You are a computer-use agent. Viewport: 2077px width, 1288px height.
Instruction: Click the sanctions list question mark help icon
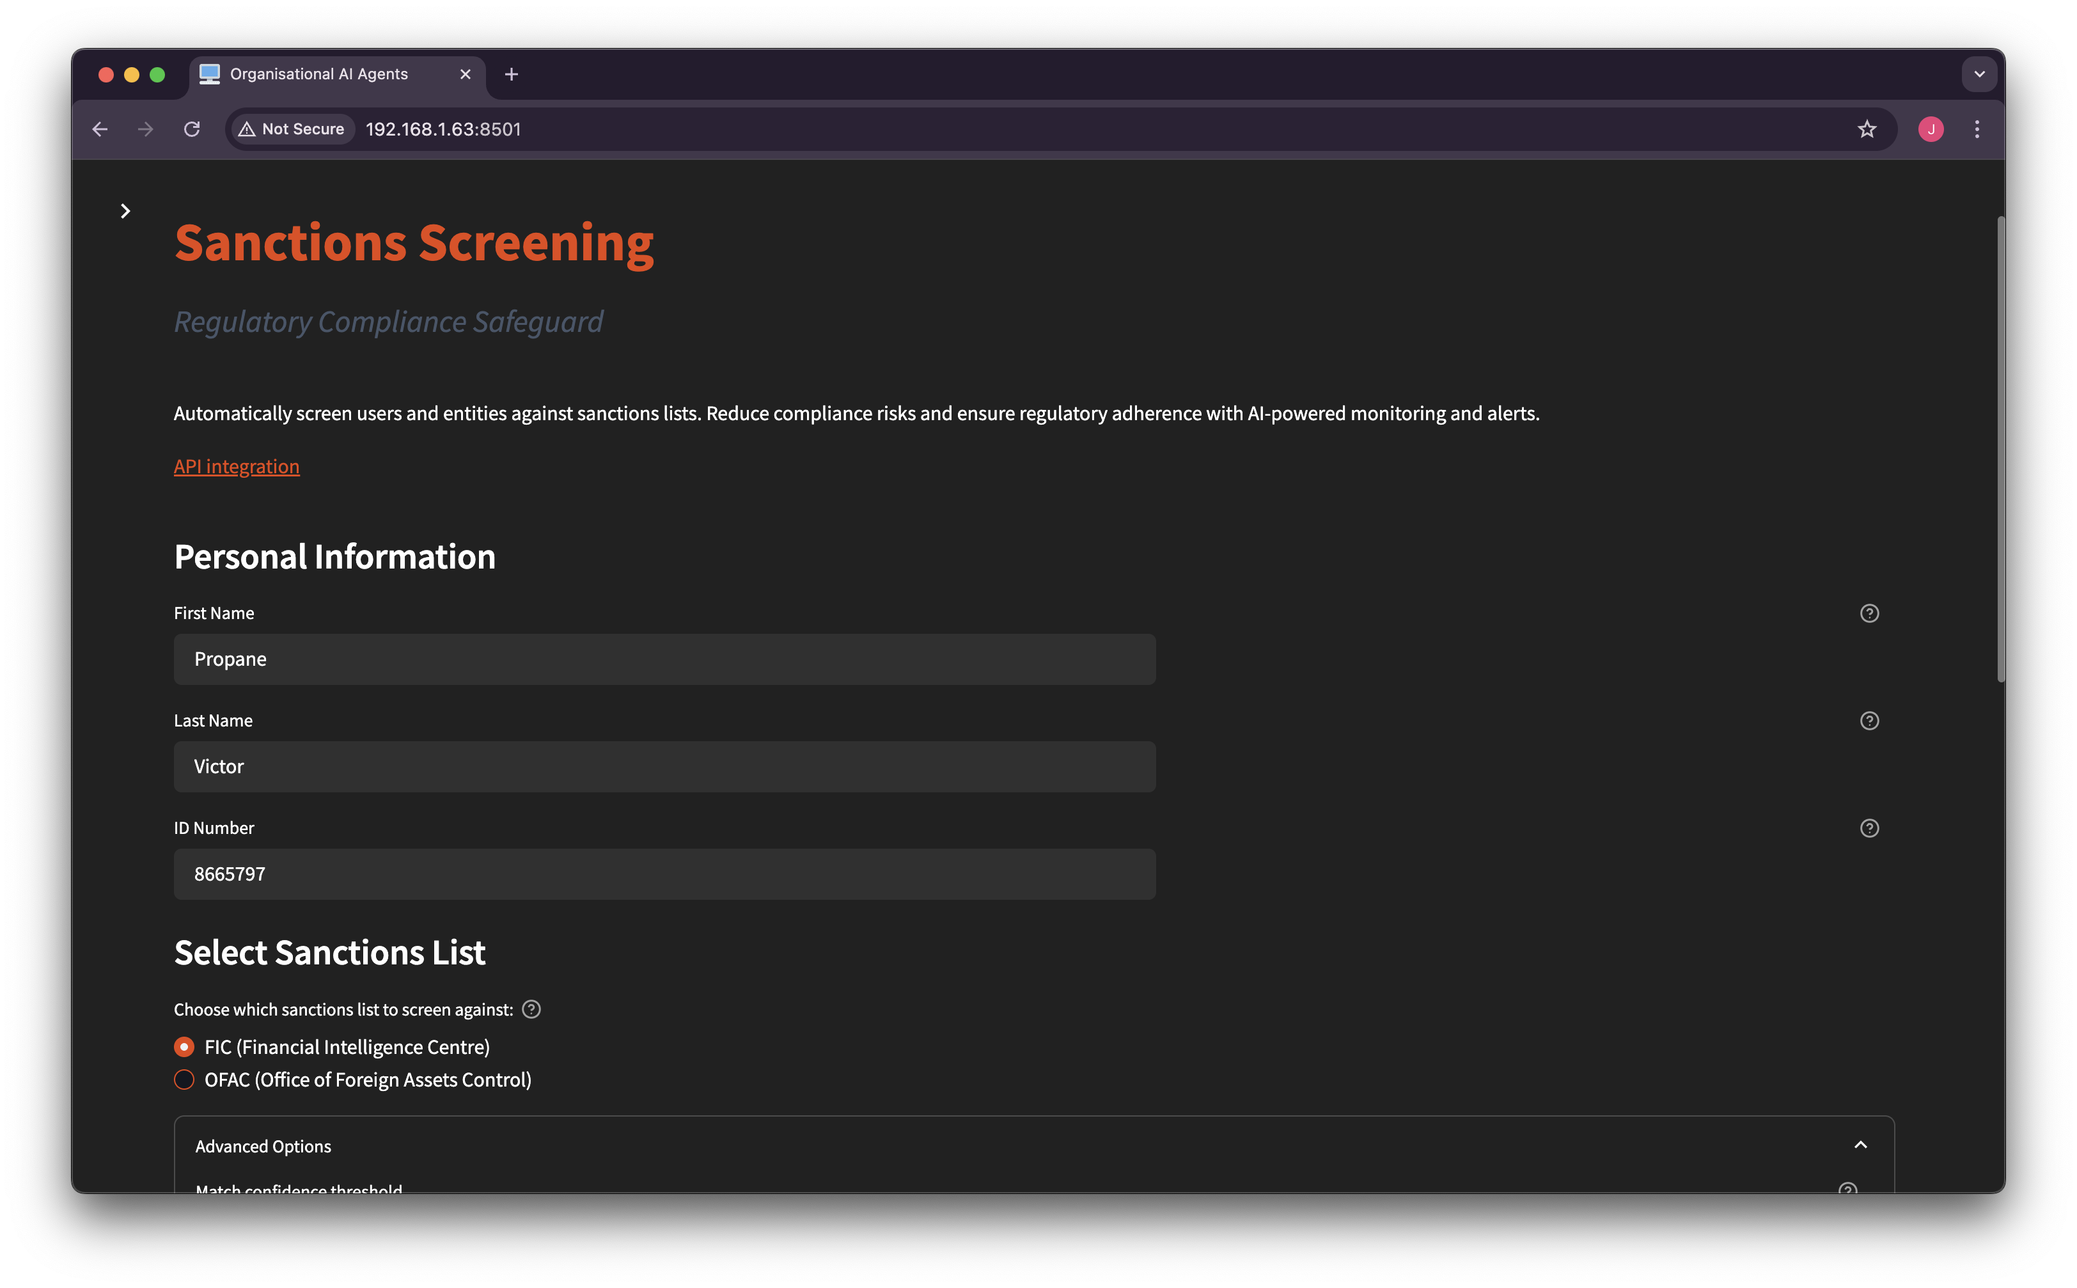pos(531,1009)
